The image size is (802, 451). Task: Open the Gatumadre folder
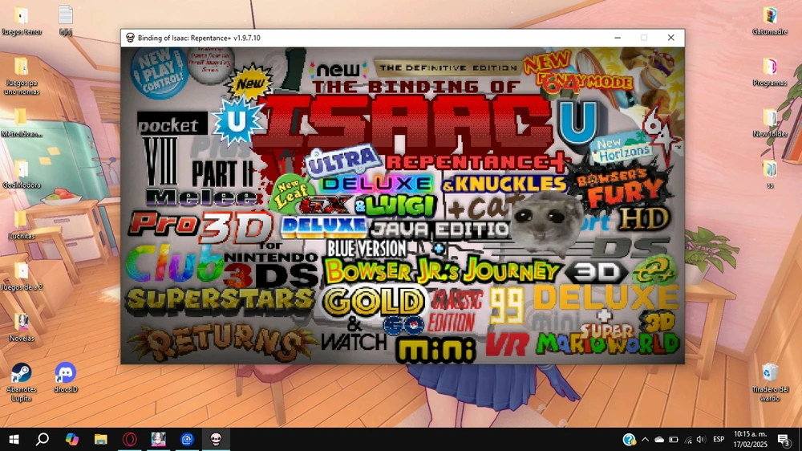(769, 15)
